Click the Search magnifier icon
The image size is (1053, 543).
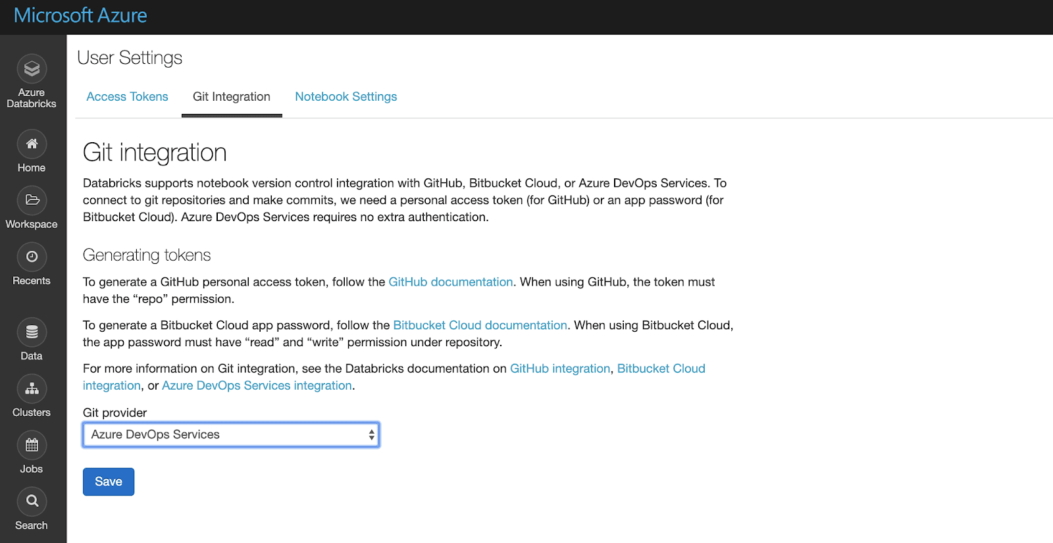(x=32, y=502)
